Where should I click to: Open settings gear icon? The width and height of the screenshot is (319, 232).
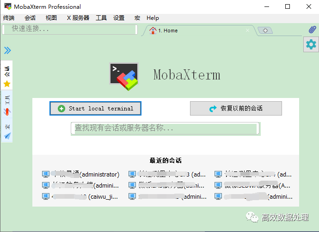(x=311, y=44)
